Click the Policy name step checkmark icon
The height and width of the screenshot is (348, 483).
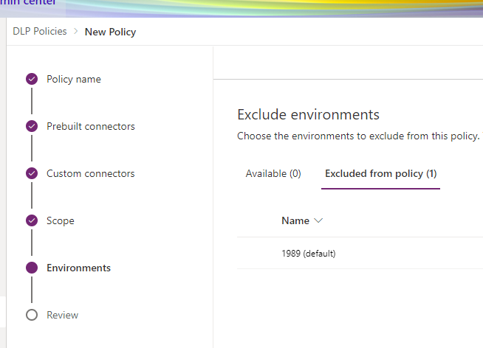click(x=31, y=79)
